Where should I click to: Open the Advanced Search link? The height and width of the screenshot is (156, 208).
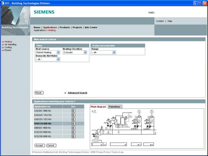[77, 93]
